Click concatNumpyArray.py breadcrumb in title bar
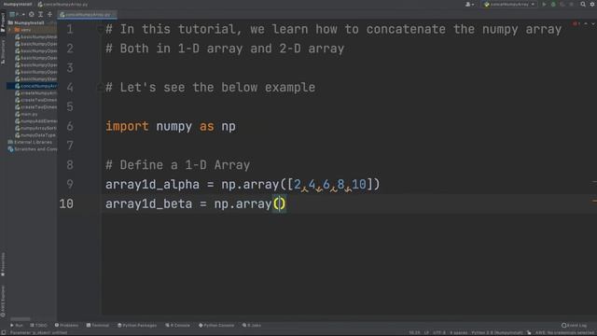Image resolution: width=597 pixels, height=336 pixels. tap(62, 4)
